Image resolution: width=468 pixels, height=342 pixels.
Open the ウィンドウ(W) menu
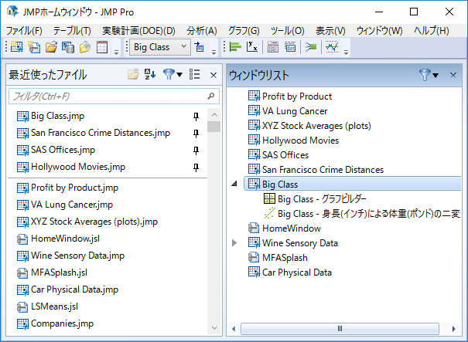379,31
